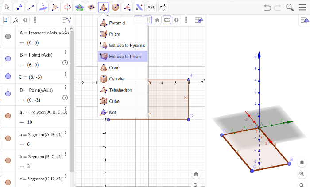Open more options for point D row

(x=66, y=87)
